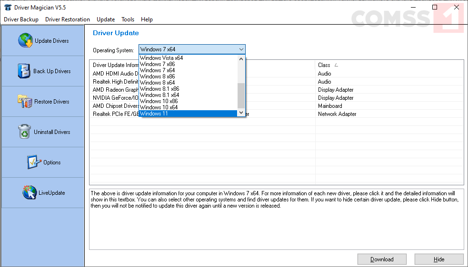Click the dropdown list scroll down arrow

[x=241, y=113]
